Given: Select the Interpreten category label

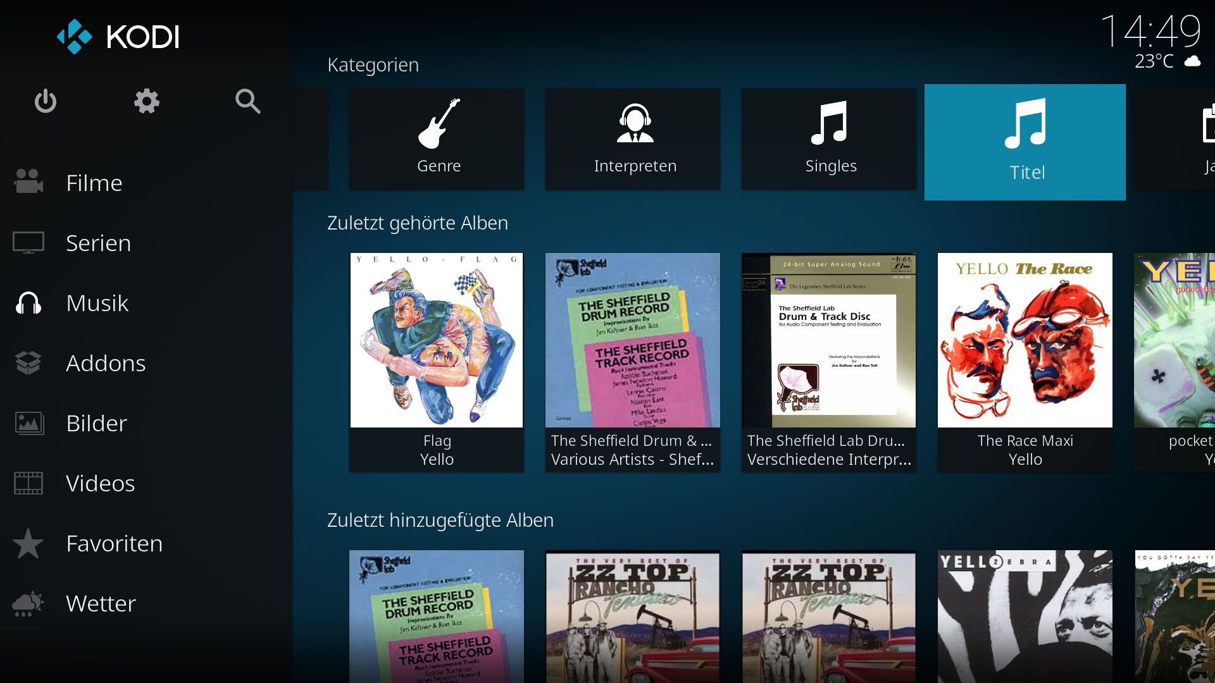Looking at the screenshot, I should click(635, 166).
